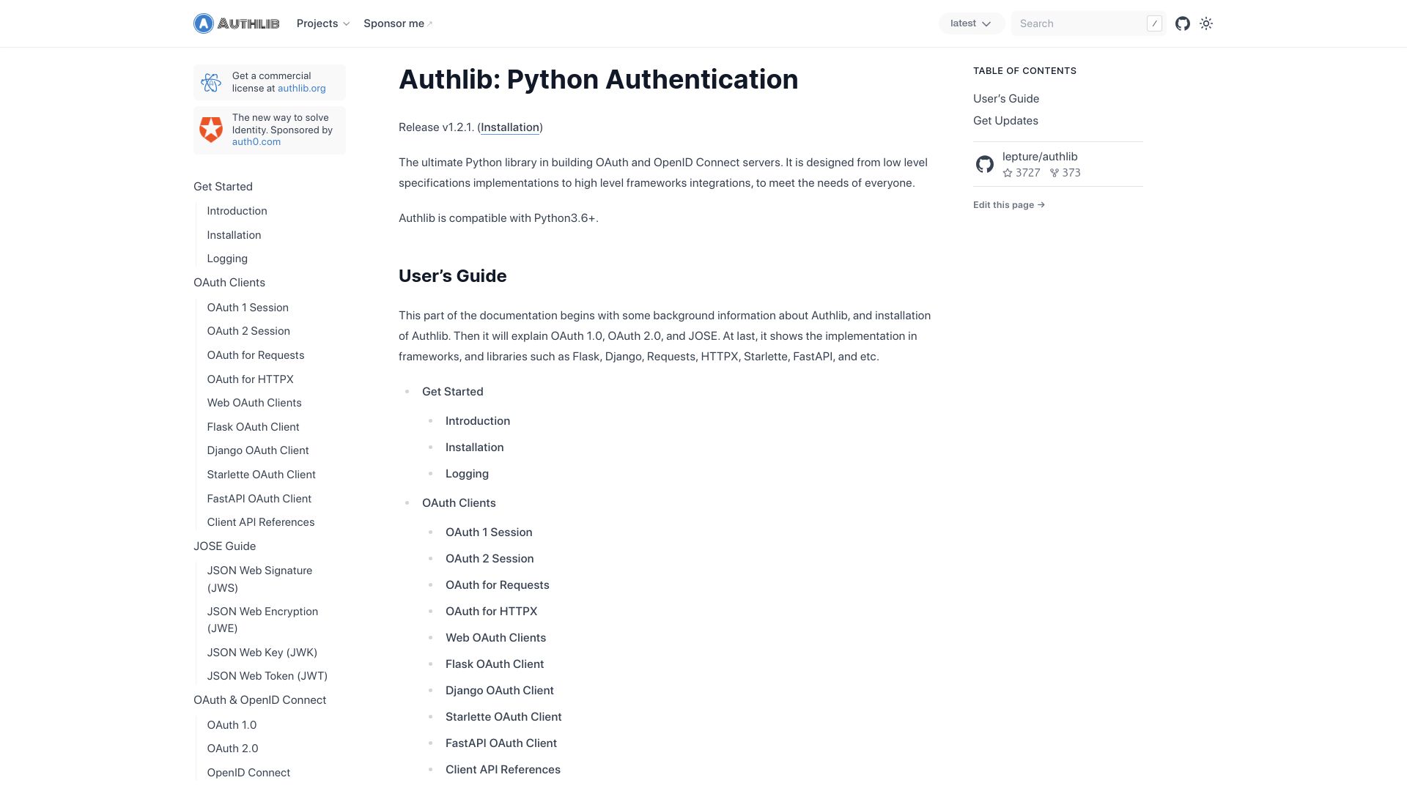Follow the authlib.org commercial license link
The height and width of the screenshot is (791, 1407).
(x=302, y=88)
